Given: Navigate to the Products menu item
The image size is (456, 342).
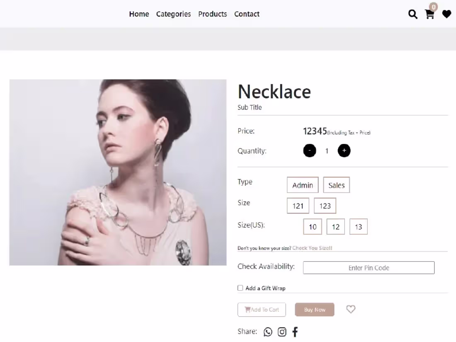Looking at the screenshot, I should pyautogui.click(x=212, y=14).
